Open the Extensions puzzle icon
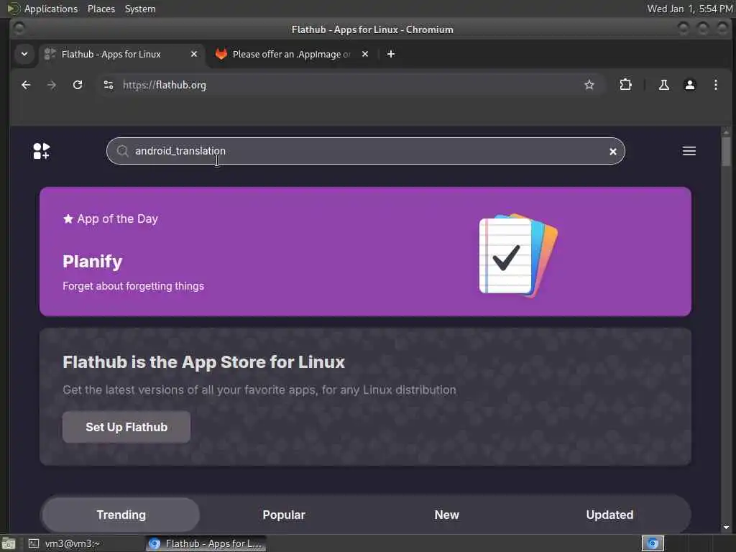Image resolution: width=736 pixels, height=552 pixels. click(626, 85)
